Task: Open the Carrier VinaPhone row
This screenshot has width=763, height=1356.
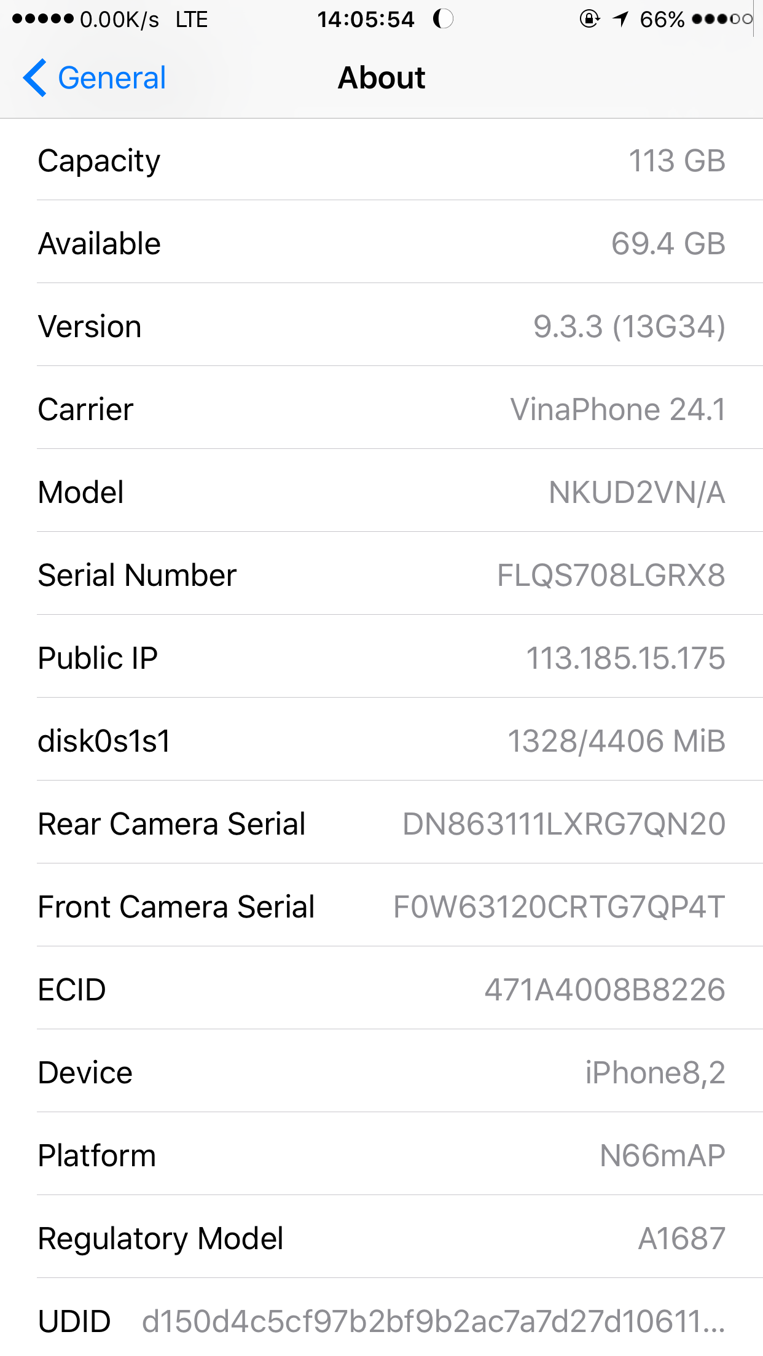Action: pyautogui.click(x=381, y=408)
